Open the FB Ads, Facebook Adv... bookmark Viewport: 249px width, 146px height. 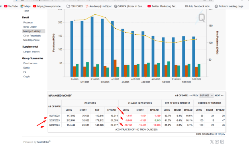pos(198,6)
